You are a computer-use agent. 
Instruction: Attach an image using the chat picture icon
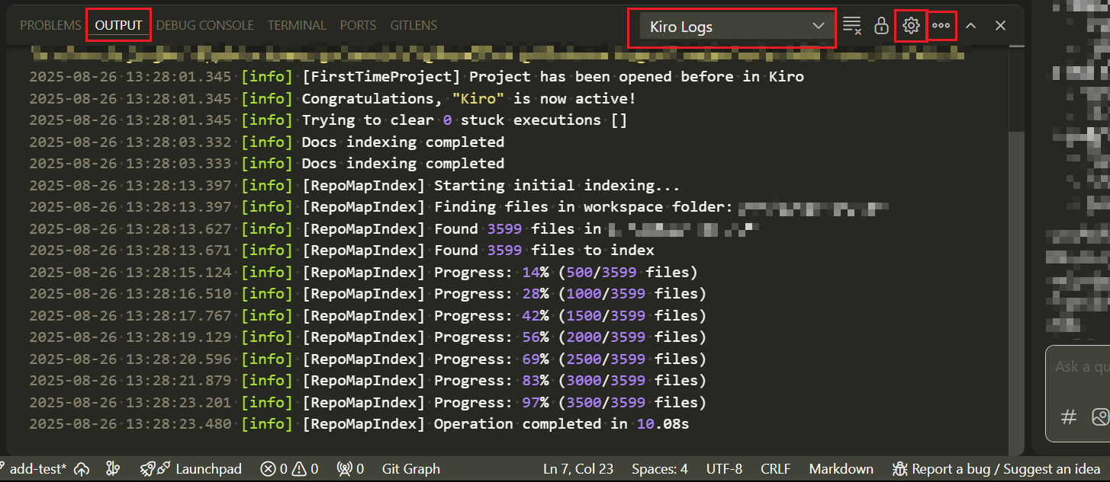click(1100, 417)
